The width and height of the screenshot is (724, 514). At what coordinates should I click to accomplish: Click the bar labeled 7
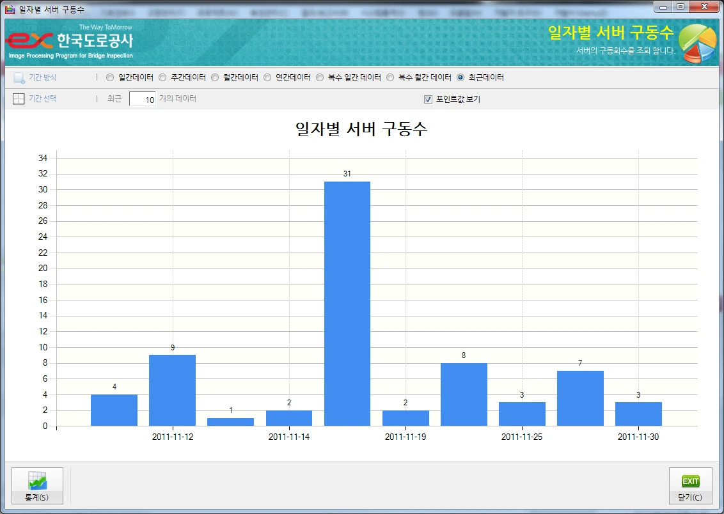[580, 398]
